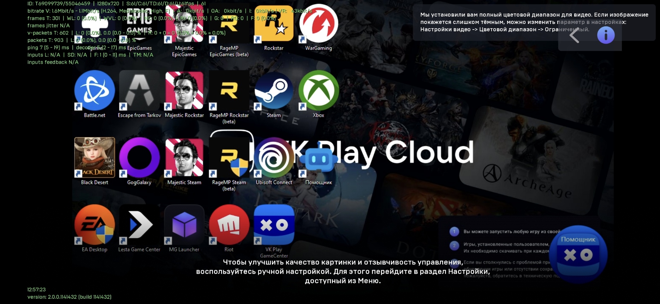Collapse panel with the left chevron arrow
This screenshot has height=304, width=660.
click(x=575, y=35)
